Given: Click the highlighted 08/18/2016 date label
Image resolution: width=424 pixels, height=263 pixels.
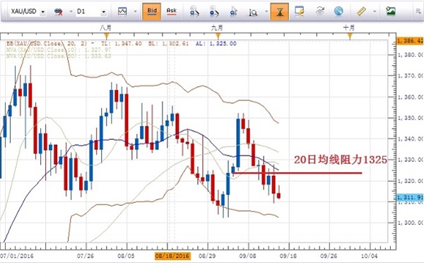Looking at the screenshot, I should (x=172, y=256).
